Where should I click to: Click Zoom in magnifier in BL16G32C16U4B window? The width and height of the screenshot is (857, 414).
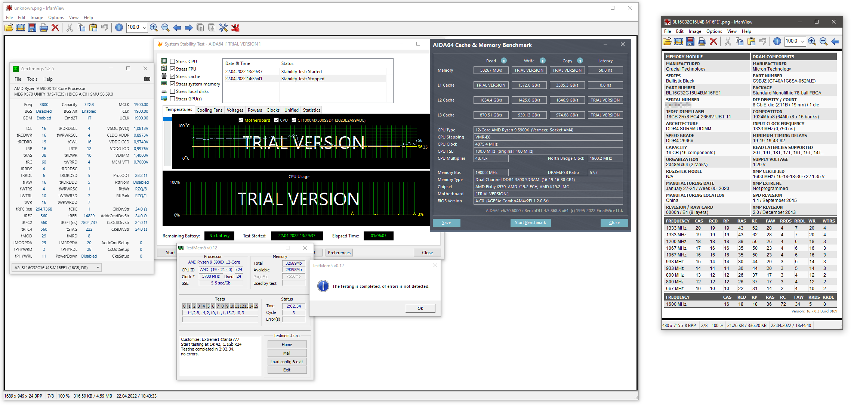coord(812,41)
